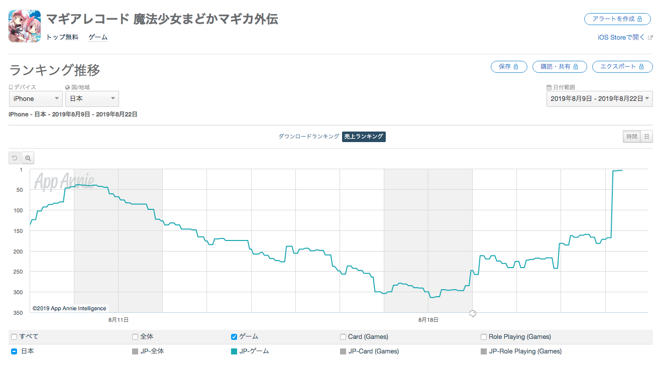Screen dimensions: 656x365
Task: Click the JP-ゲーム teal color swatch
Action: click(234, 351)
